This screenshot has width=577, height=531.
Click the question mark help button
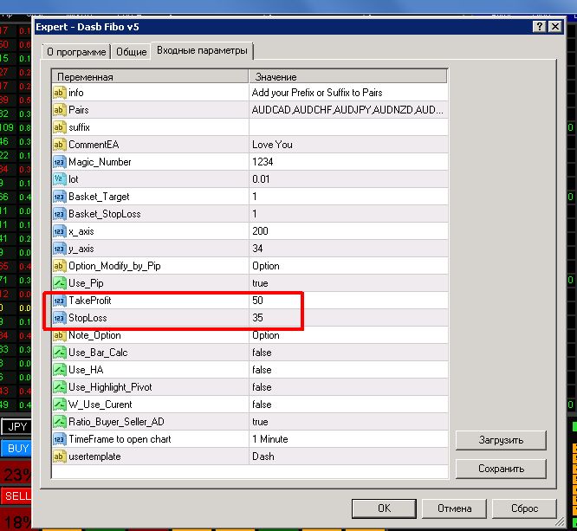click(x=539, y=27)
